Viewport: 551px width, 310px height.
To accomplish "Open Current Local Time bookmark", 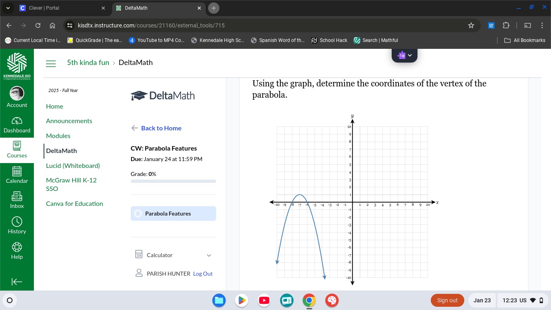I will tap(33, 40).
